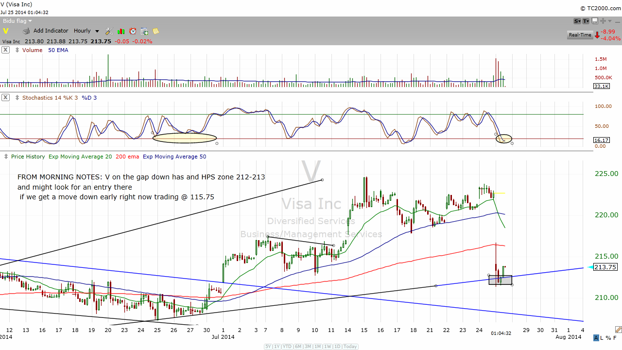
Task: Click the Exp Moving Average 50 label
Action: tap(174, 157)
